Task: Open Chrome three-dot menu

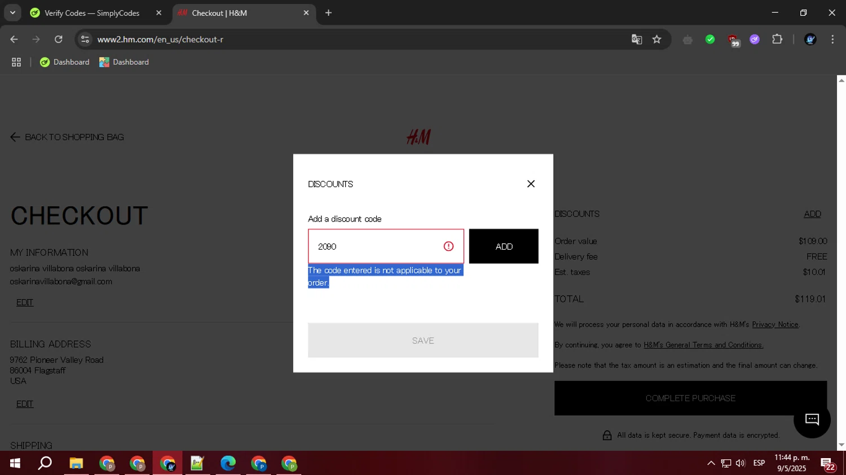Action: [832, 39]
